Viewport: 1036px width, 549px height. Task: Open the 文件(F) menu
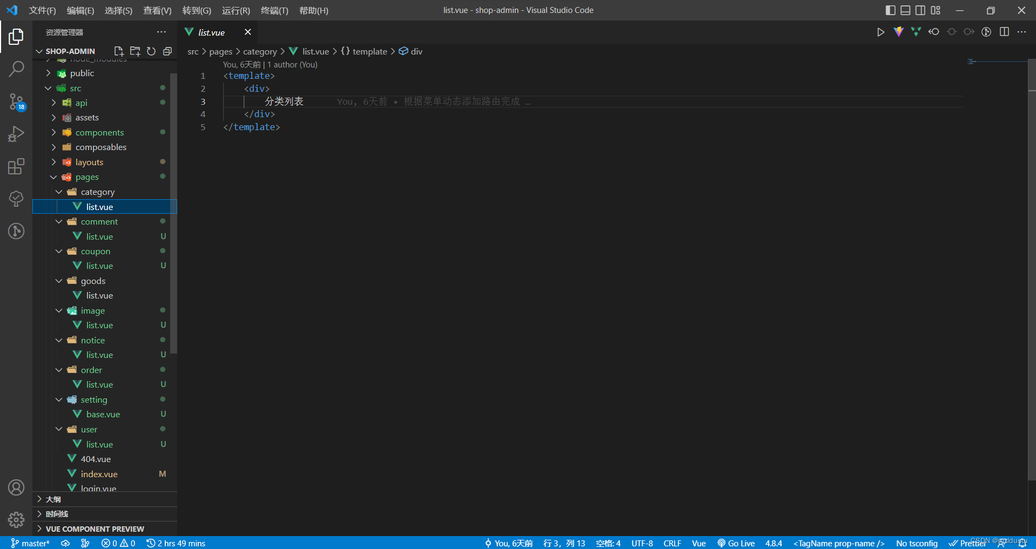[x=42, y=10]
